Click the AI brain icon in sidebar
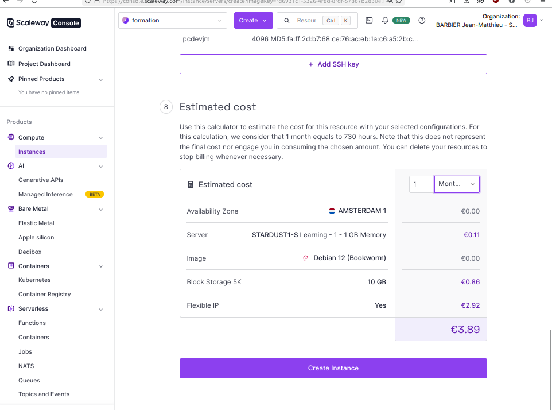552x410 pixels. point(11,165)
